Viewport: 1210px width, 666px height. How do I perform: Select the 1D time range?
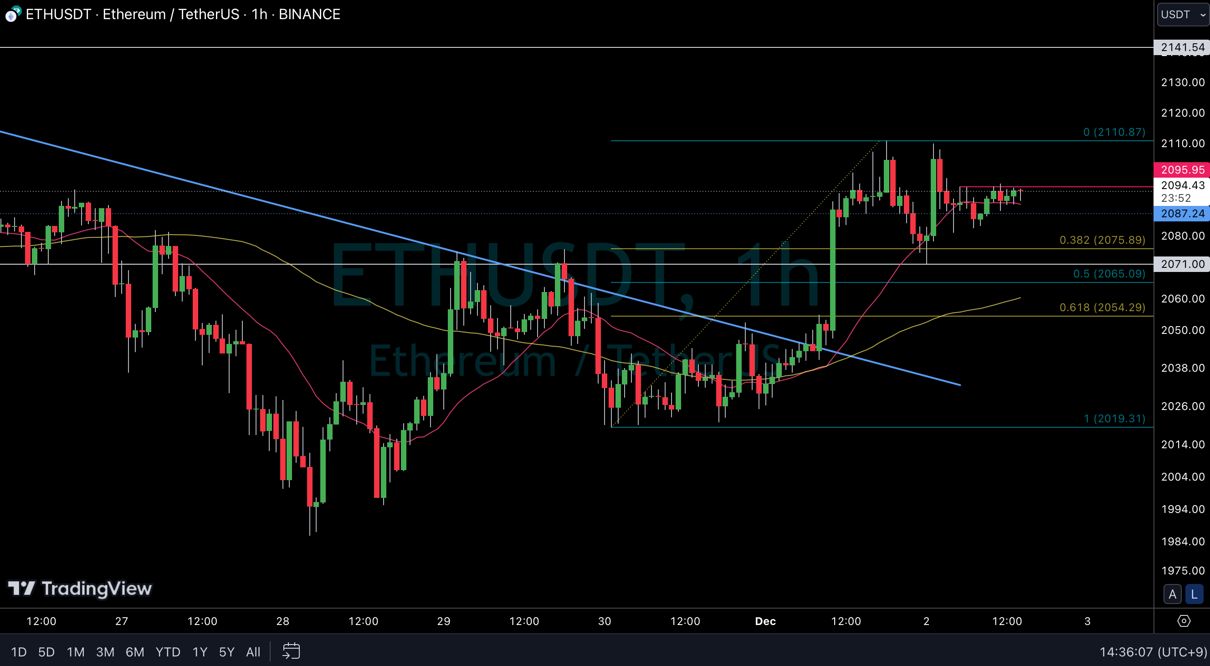coord(18,652)
